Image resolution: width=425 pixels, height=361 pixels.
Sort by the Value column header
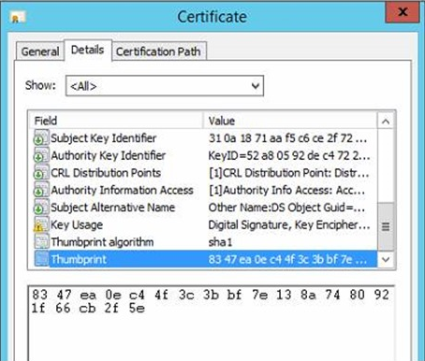290,121
